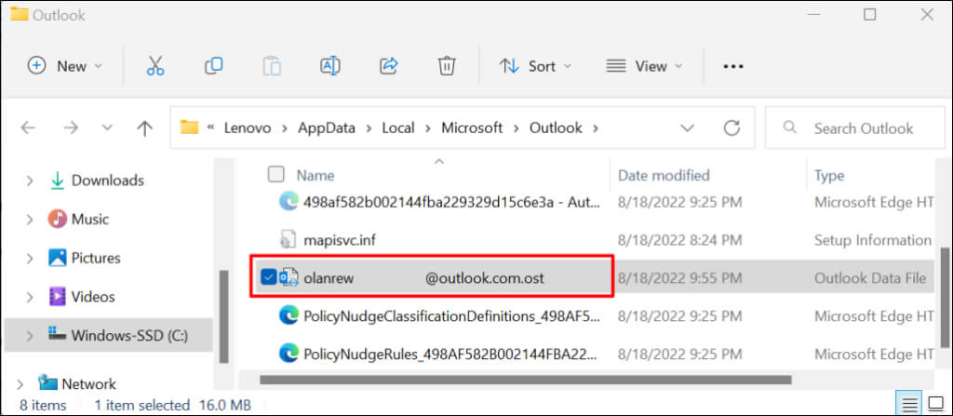Refresh the Outlook folder view
Image resolution: width=953 pixels, height=416 pixels.
pos(732,127)
